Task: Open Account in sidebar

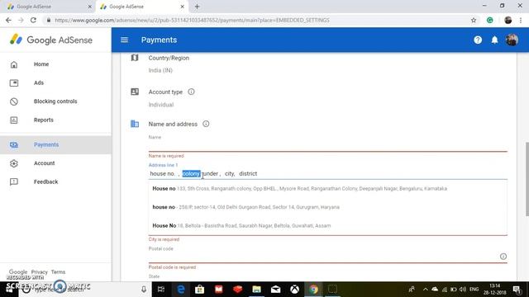Action: pyautogui.click(x=44, y=163)
